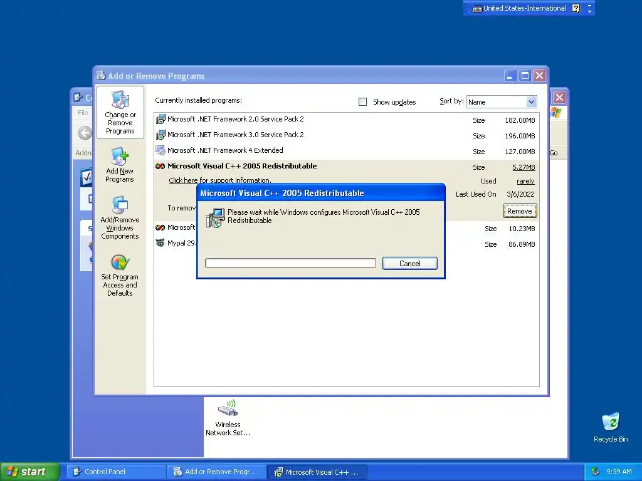Viewport: 642px width, 481px height.
Task: Click the 3/6/2022 last used date
Action: (520, 194)
